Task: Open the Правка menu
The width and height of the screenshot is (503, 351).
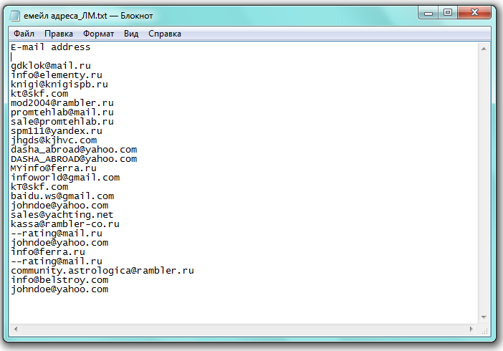Action: (x=59, y=34)
